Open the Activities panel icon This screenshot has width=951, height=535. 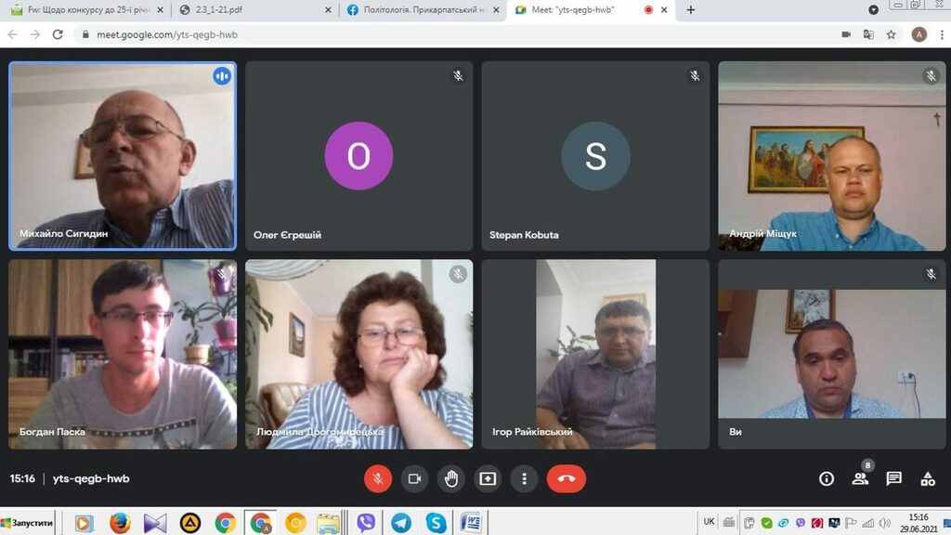pos(927,478)
